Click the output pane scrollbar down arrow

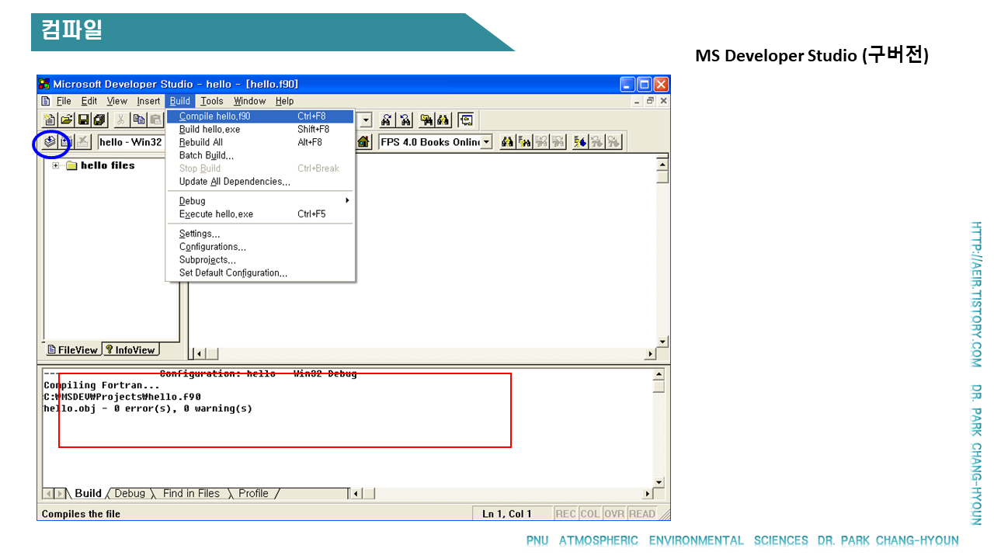pyautogui.click(x=659, y=481)
